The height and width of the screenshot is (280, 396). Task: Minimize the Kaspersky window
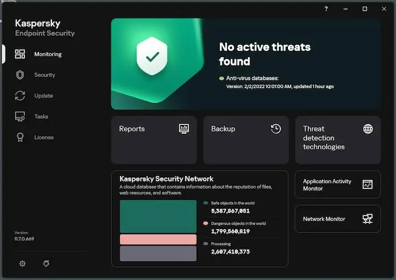coord(346,9)
